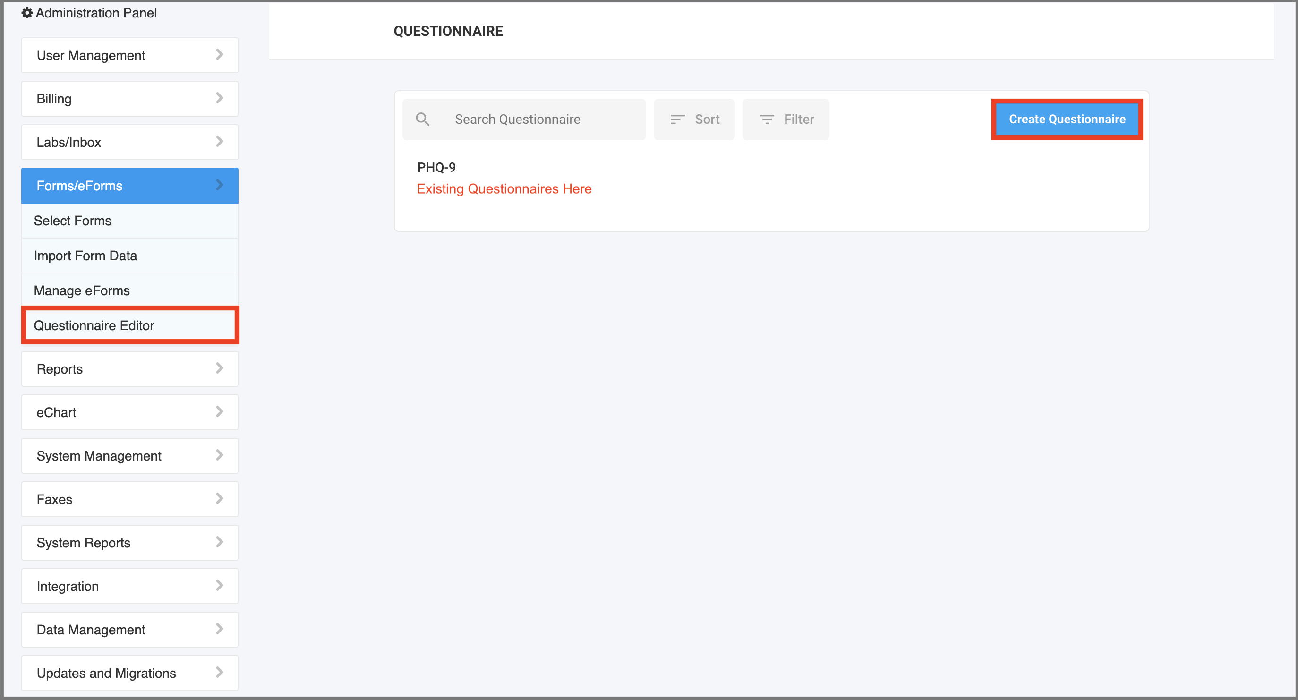
Task: Collapse the Forms/eForms chevron
Action: pos(219,185)
